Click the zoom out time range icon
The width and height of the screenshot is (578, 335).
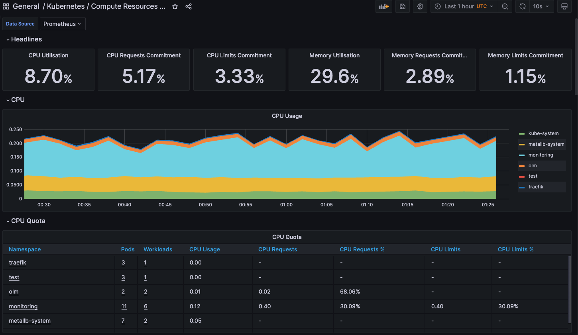coord(505,6)
